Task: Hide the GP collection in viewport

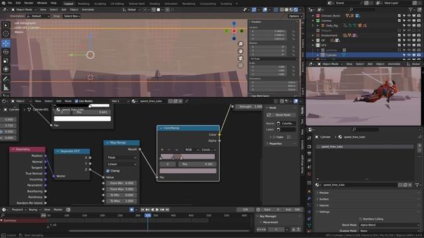Action: [x=409, y=40]
